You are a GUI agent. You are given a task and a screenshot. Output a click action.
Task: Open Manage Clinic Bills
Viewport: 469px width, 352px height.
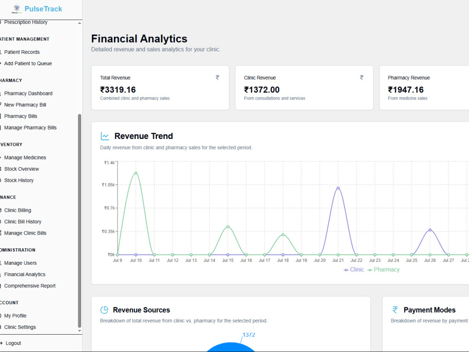25,233
